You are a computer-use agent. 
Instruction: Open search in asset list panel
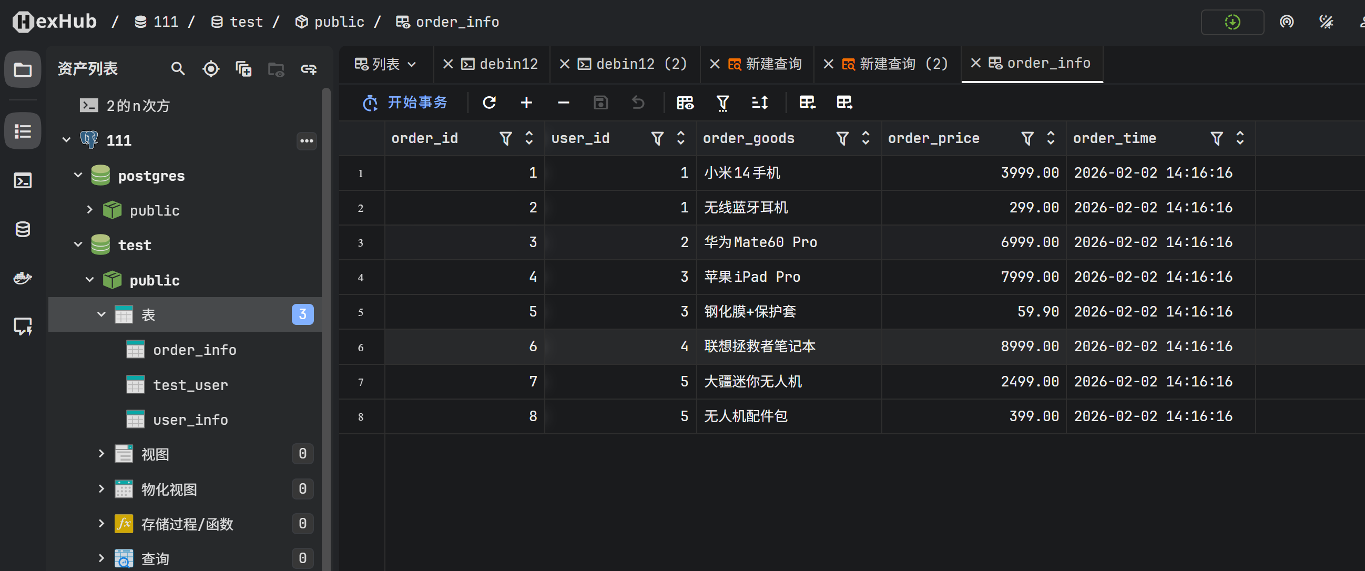point(178,69)
